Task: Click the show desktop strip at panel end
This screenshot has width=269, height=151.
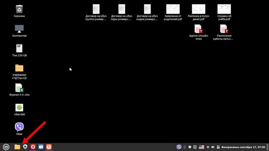Action: (268, 147)
